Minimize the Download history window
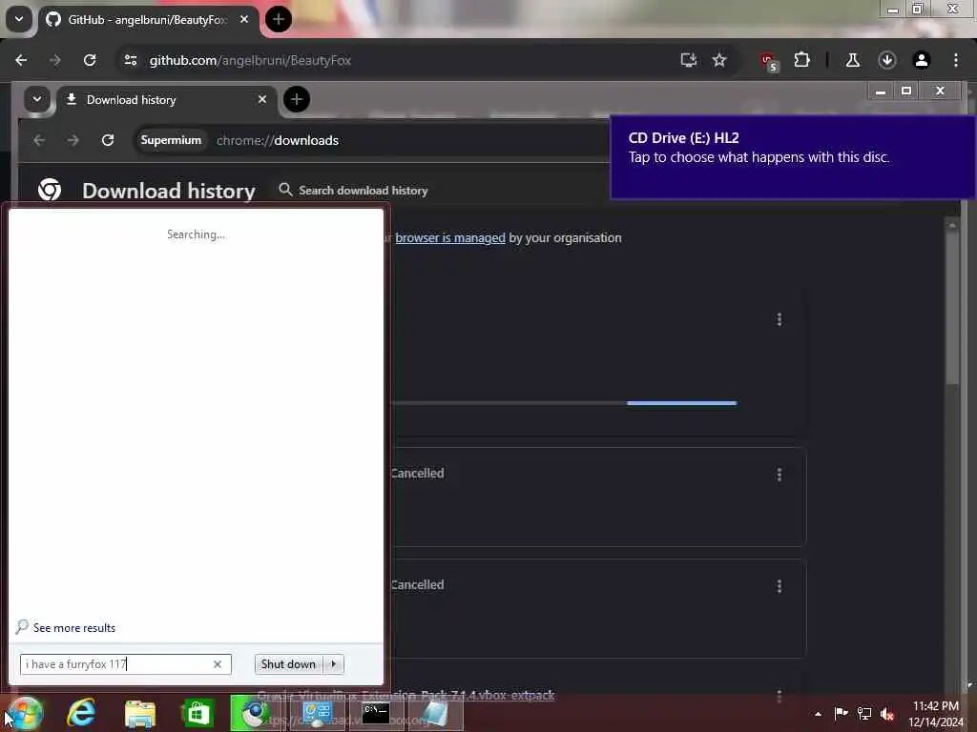The image size is (977, 732). 881,91
